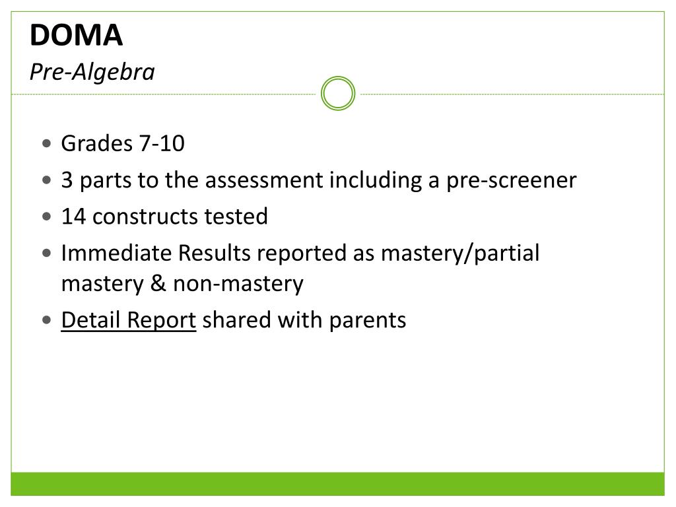Click the bullet dot beside Immediate Results
This screenshot has width=676, height=507.
tap(46, 253)
